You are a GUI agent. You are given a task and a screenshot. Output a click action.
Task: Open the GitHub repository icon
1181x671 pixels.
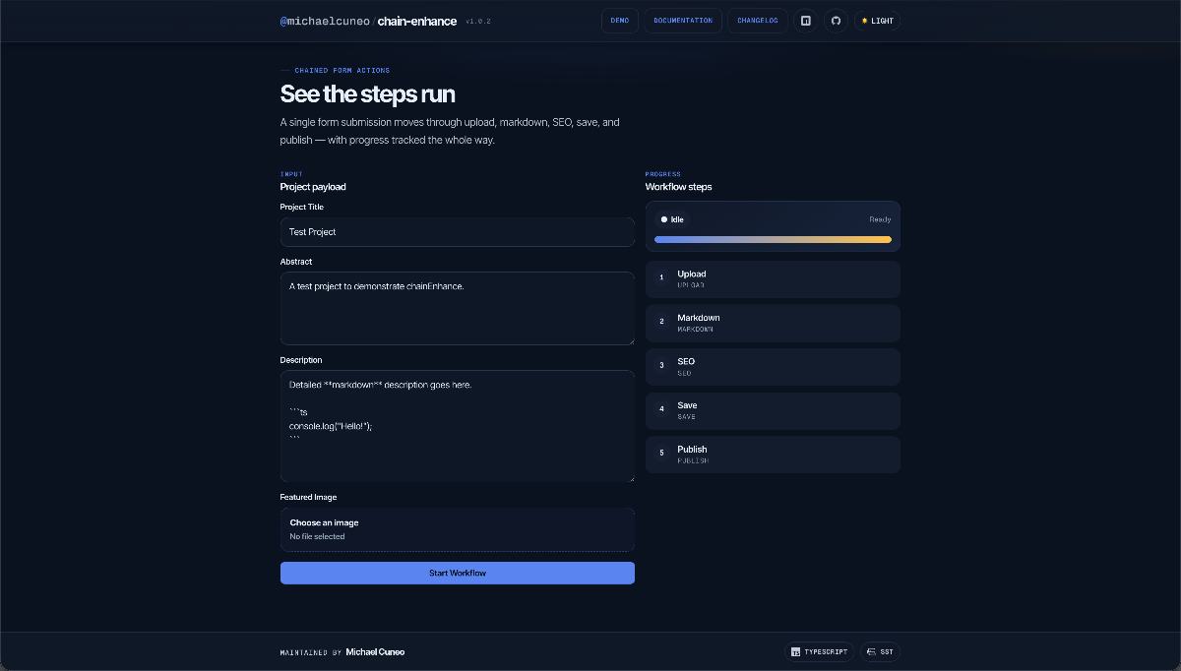click(x=836, y=21)
